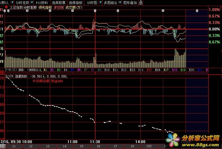Image resolution: width=222 pixels, height=149 pixels.
Task: Click the E17 indicator label
Action: [167, 70]
